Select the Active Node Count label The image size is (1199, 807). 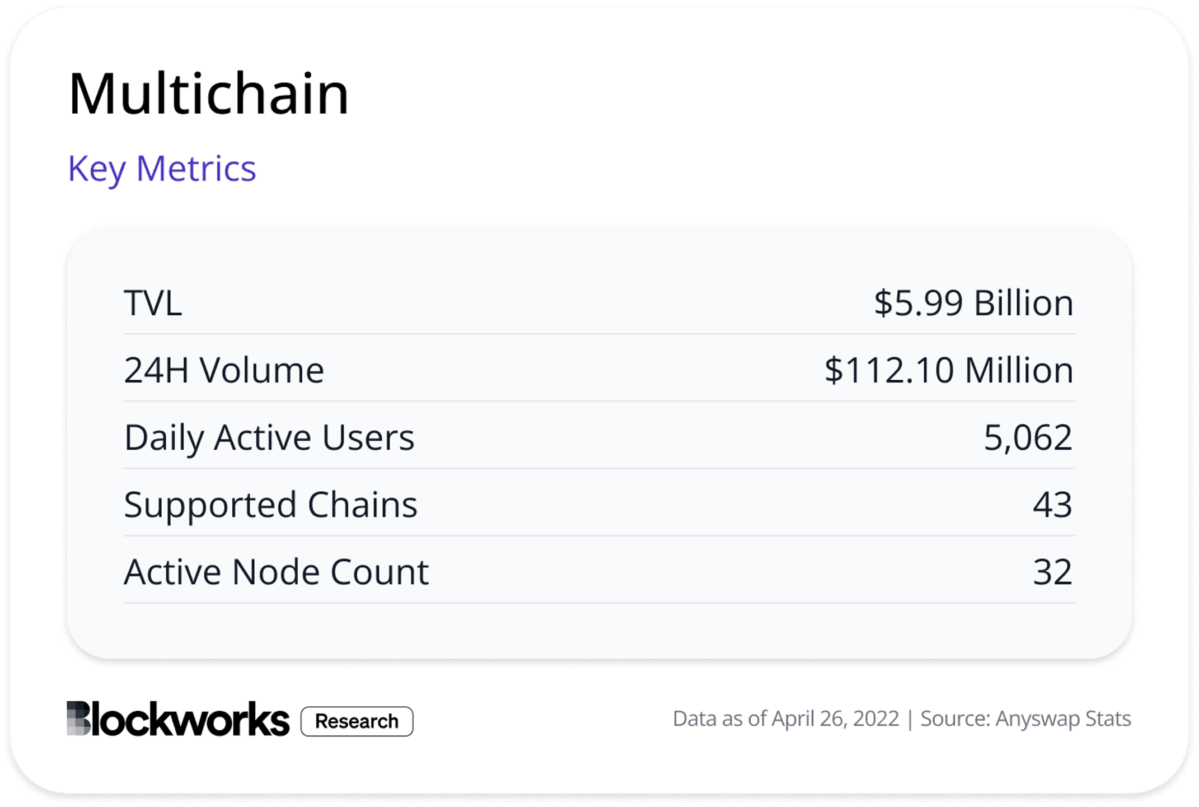point(277,572)
